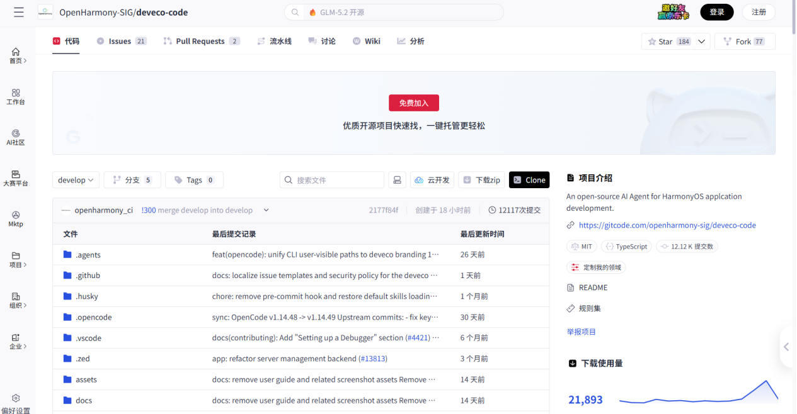Expand the Star options dropdown arrow
The width and height of the screenshot is (797, 414).
(x=702, y=42)
